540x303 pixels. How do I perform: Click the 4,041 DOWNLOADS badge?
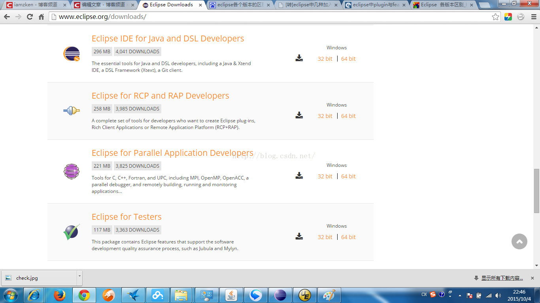click(x=138, y=52)
